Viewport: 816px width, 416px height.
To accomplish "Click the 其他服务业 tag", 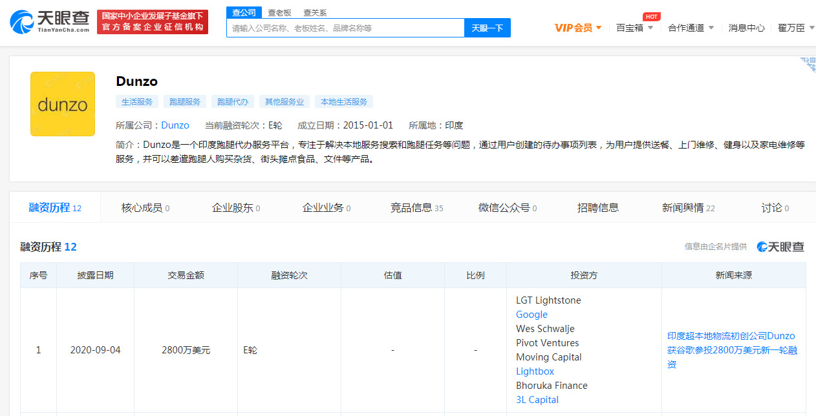I will click(x=285, y=101).
